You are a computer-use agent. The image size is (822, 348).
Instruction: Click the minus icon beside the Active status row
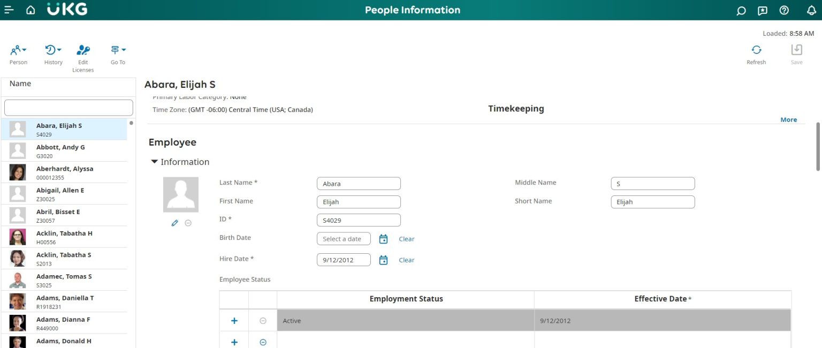[x=262, y=320]
